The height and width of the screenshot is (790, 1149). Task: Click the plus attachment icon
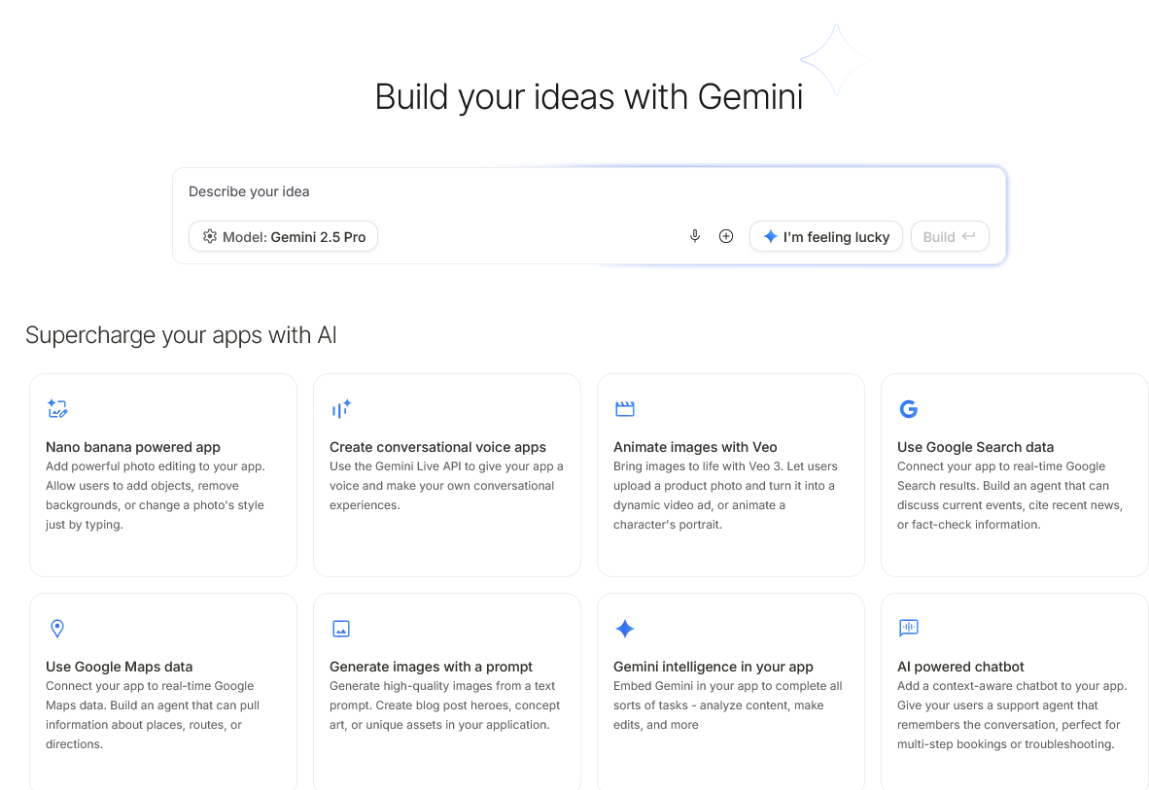coord(726,236)
